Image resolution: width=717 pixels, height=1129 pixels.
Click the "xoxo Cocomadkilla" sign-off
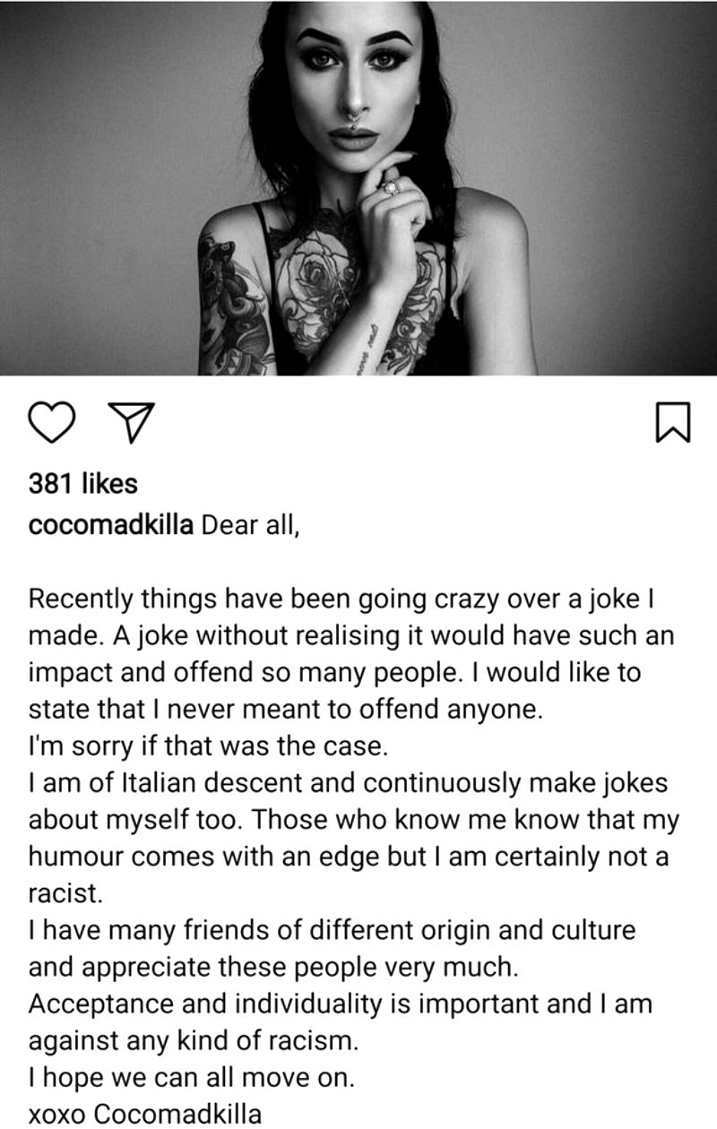pyautogui.click(x=145, y=1114)
